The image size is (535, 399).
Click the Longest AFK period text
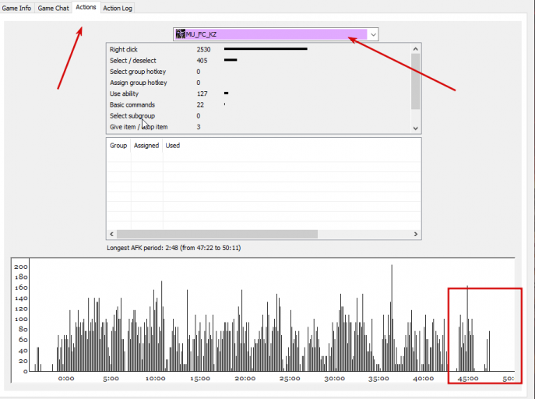click(174, 248)
